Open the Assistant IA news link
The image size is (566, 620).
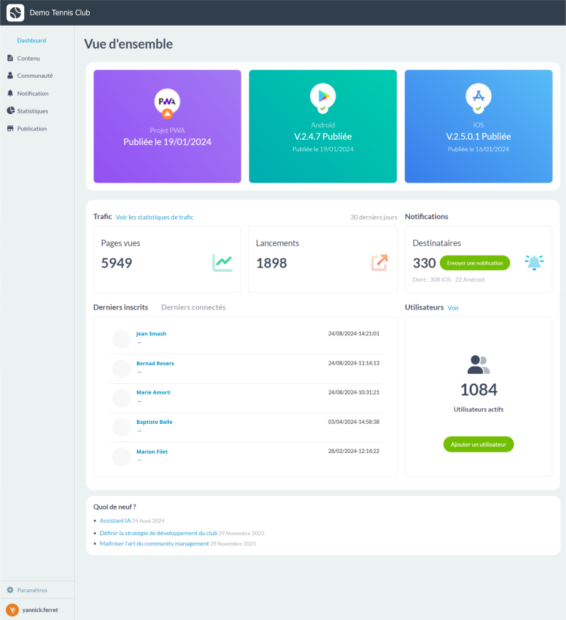tap(115, 521)
